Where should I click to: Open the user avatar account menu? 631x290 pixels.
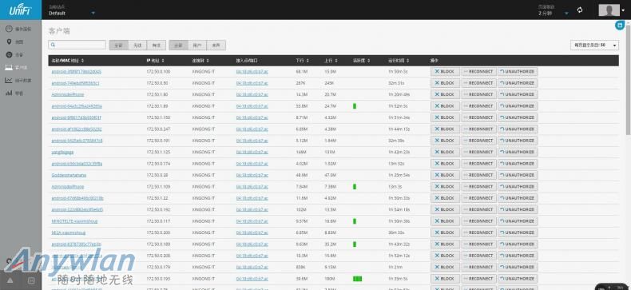coord(612,10)
